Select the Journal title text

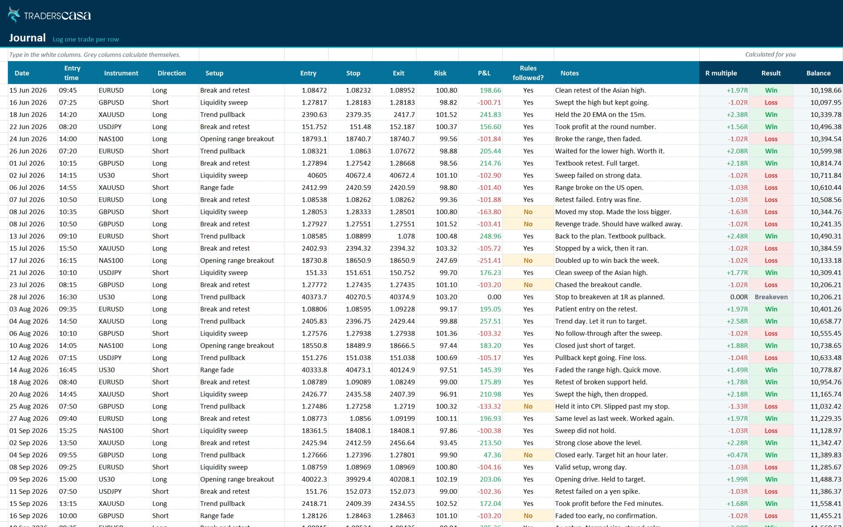(x=27, y=38)
